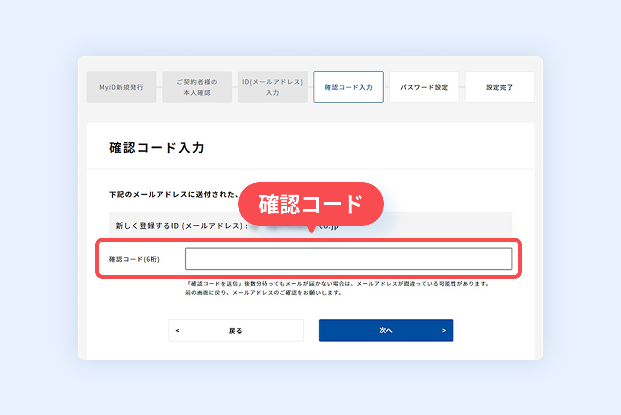
Task: Select the MyiD新規発行 step
Action: pos(121,87)
